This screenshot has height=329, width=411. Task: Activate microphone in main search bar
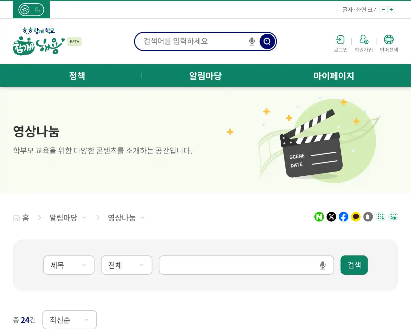point(251,41)
